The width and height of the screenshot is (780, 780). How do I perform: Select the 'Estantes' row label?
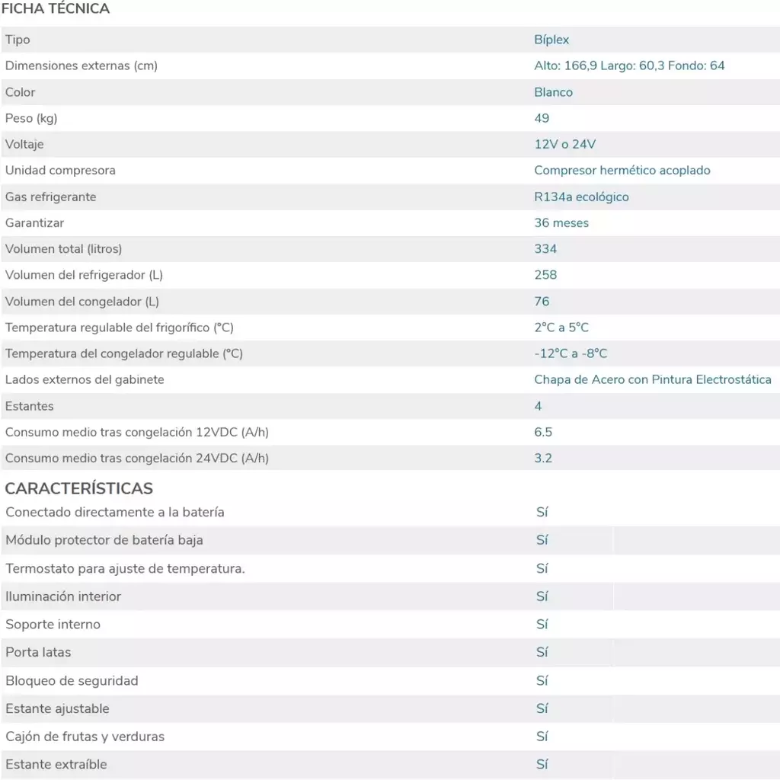click(x=30, y=406)
